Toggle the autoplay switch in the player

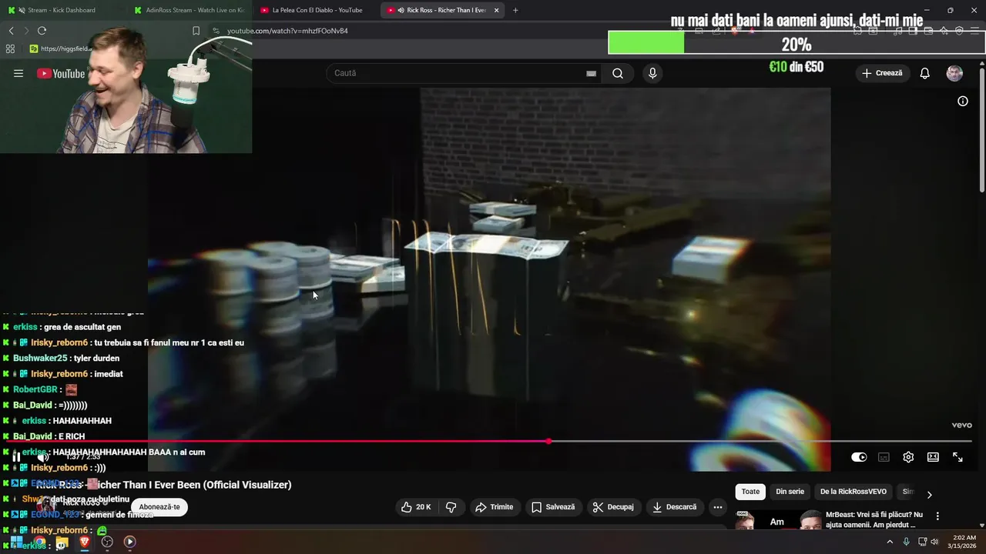pos(859,457)
